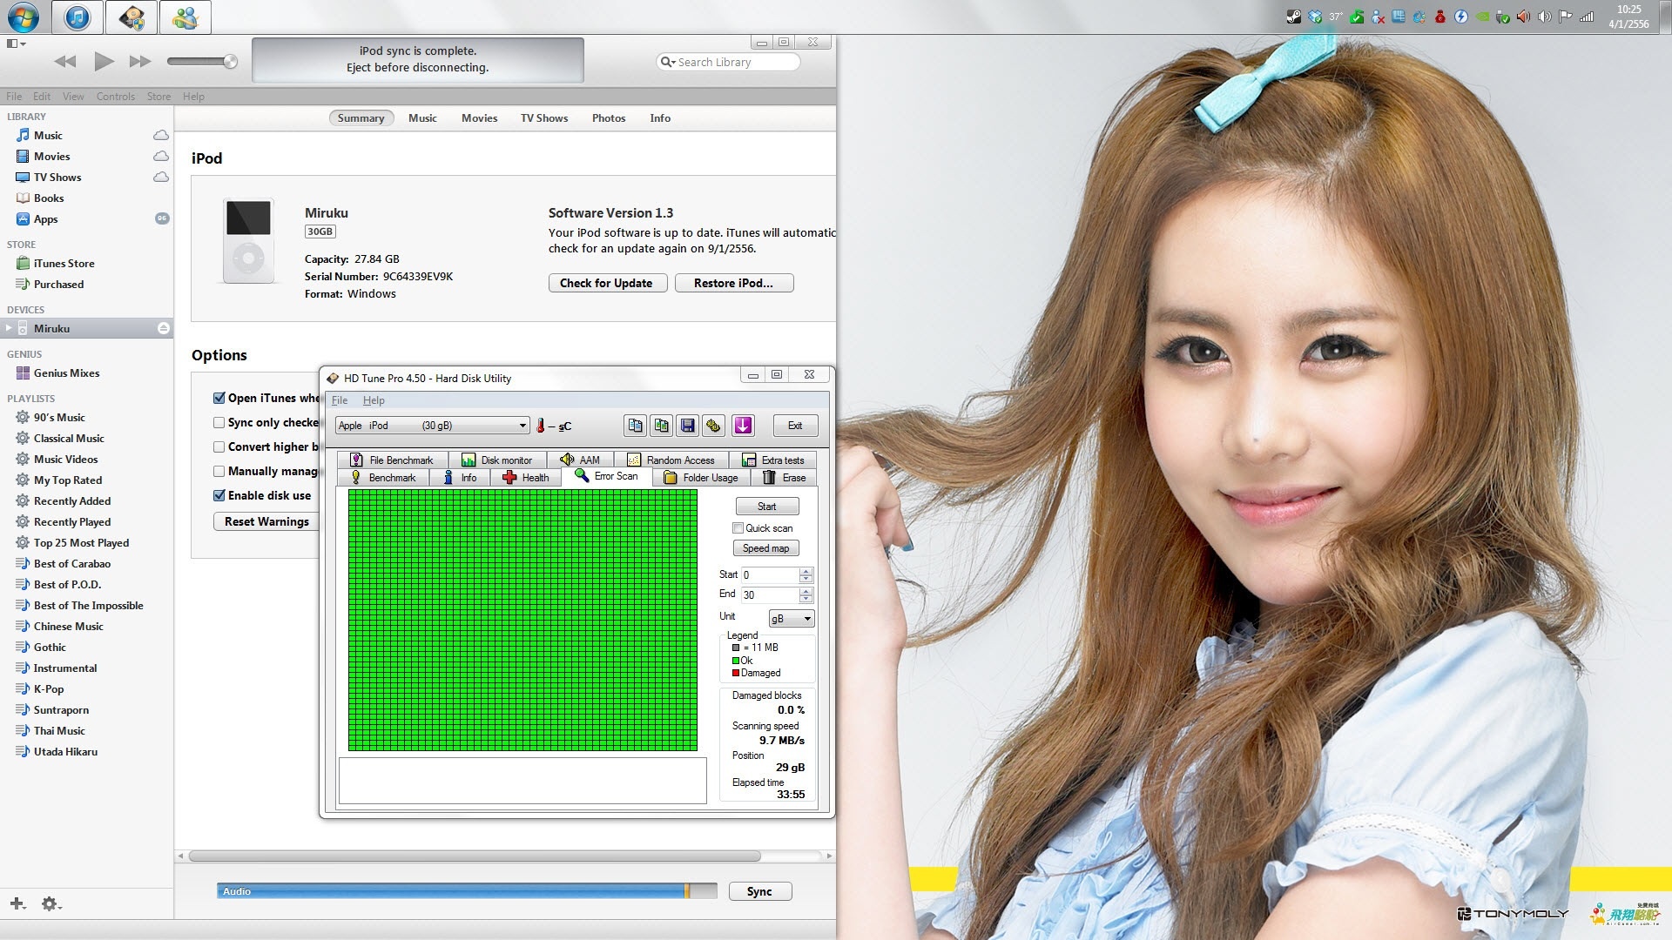This screenshot has height=940, width=1672.
Task: Click iCloud icon next to TV Shows
Action: point(161,177)
